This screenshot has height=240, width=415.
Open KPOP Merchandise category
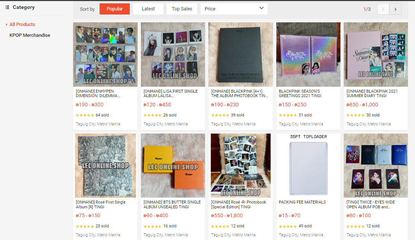point(30,35)
